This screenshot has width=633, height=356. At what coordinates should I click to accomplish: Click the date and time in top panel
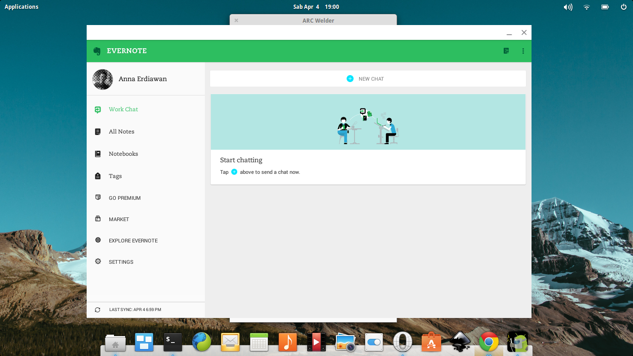coord(316,7)
